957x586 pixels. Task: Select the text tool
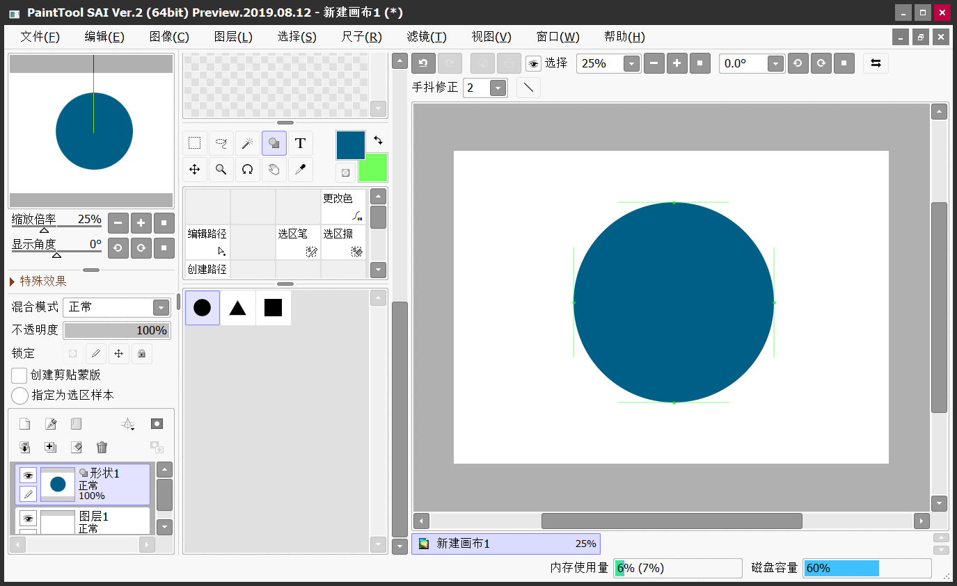point(300,143)
